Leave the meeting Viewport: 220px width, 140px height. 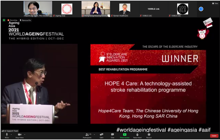(214, 136)
